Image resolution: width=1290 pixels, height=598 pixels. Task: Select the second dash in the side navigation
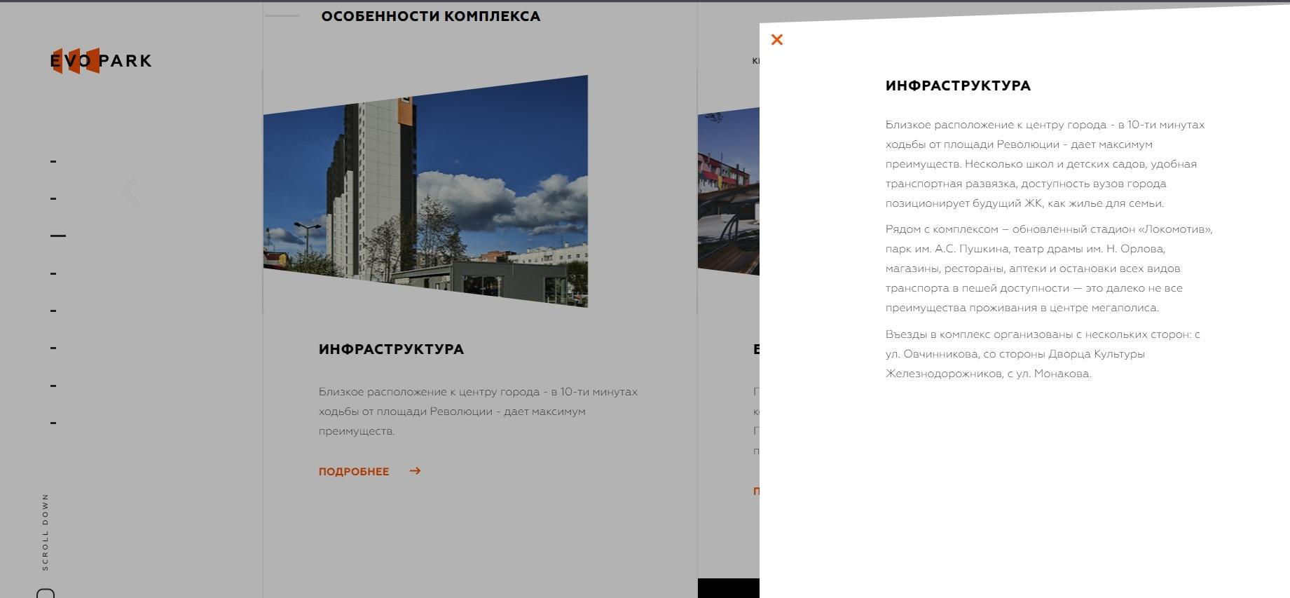pyautogui.click(x=53, y=198)
